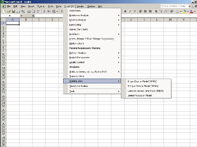
Task: Click the Excel workbook icon in menu bar
Action: (x=4, y=6)
